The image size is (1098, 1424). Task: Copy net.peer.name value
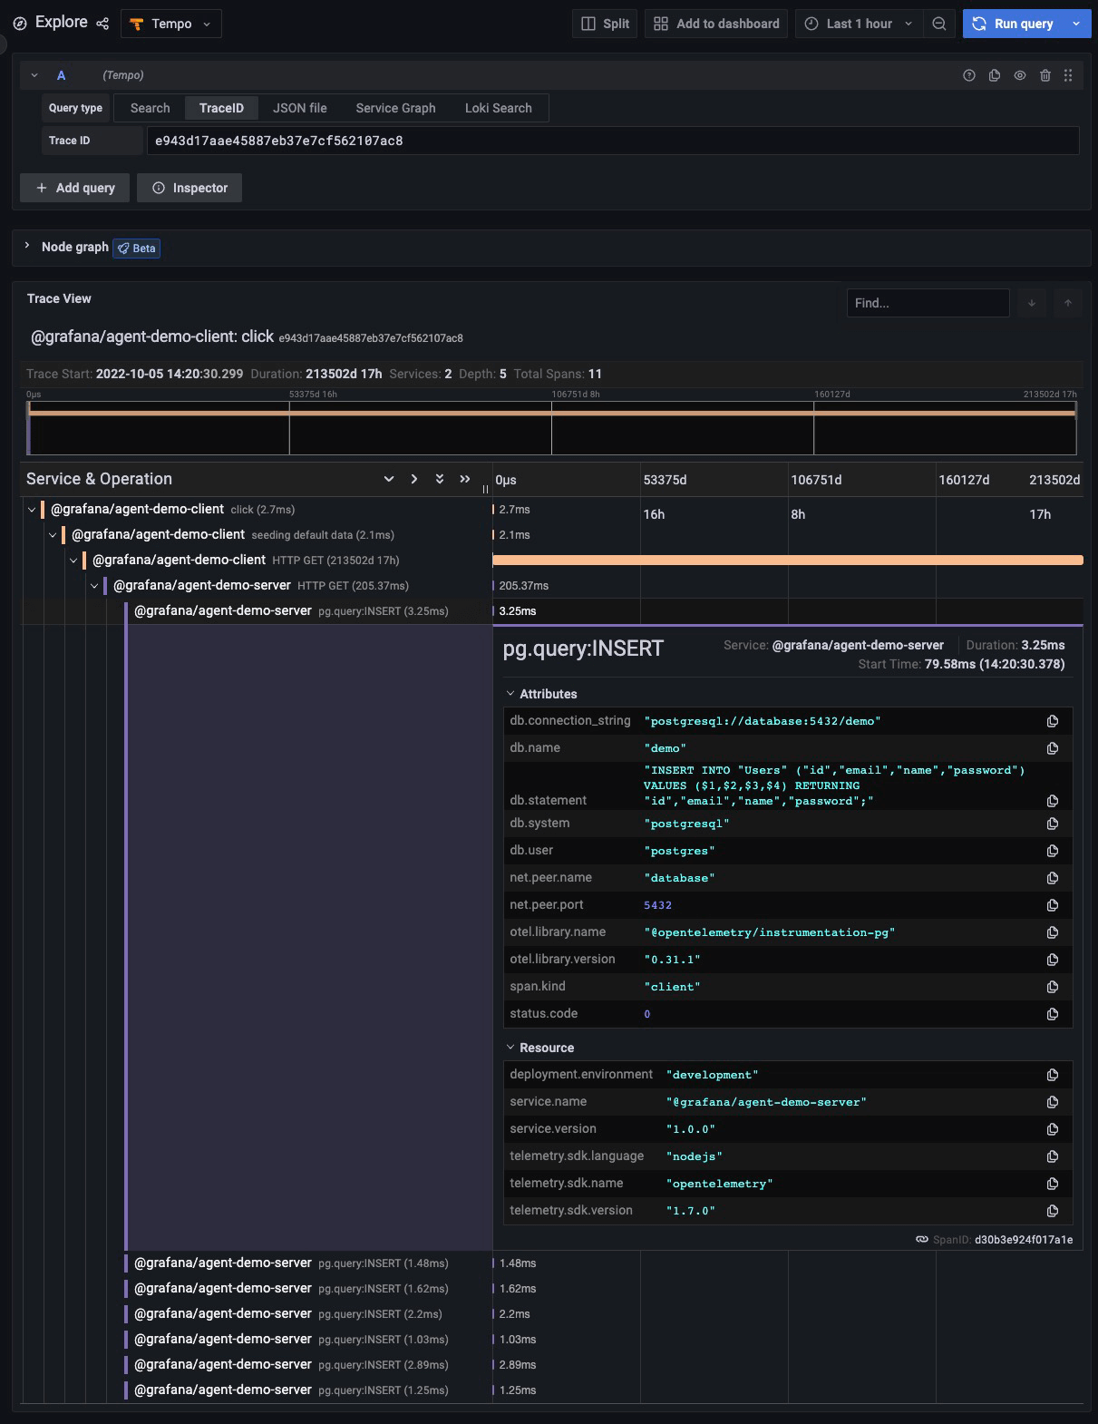pos(1053,878)
